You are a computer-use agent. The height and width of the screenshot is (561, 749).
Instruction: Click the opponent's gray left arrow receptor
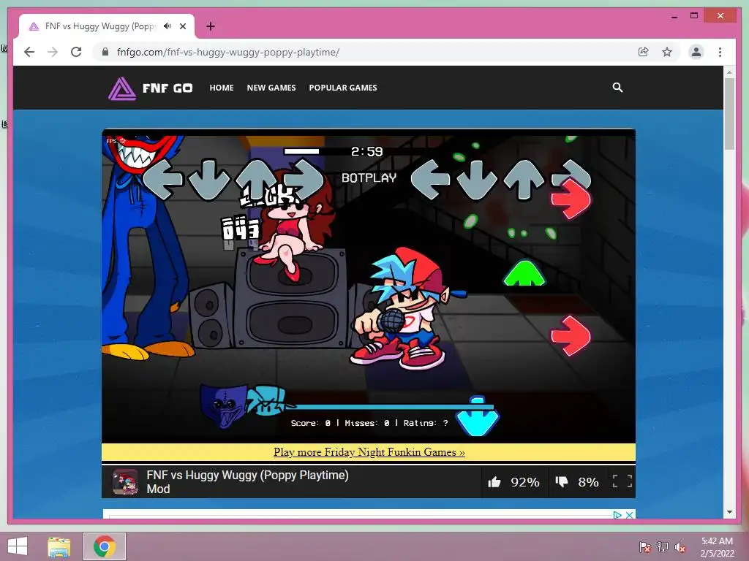click(163, 180)
